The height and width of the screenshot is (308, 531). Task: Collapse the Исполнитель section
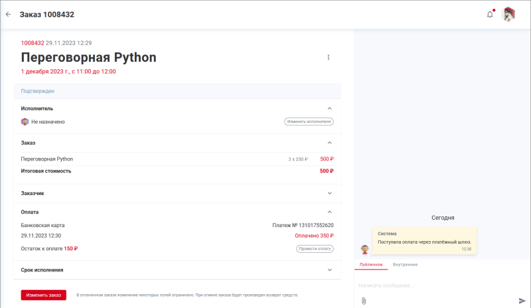pyautogui.click(x=330, y=108)
